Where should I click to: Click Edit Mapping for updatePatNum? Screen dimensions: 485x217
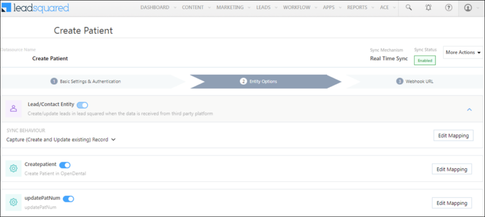click(452, 203)
